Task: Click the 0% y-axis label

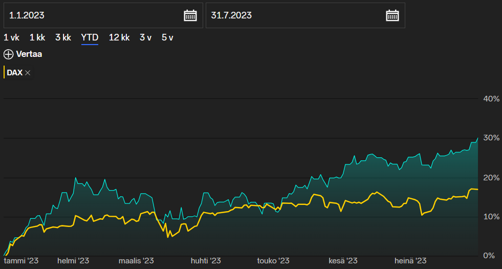Action: [x=489, y=256]
